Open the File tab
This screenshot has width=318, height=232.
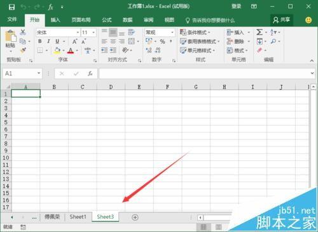pyautogui.click(x=12, y=20)
